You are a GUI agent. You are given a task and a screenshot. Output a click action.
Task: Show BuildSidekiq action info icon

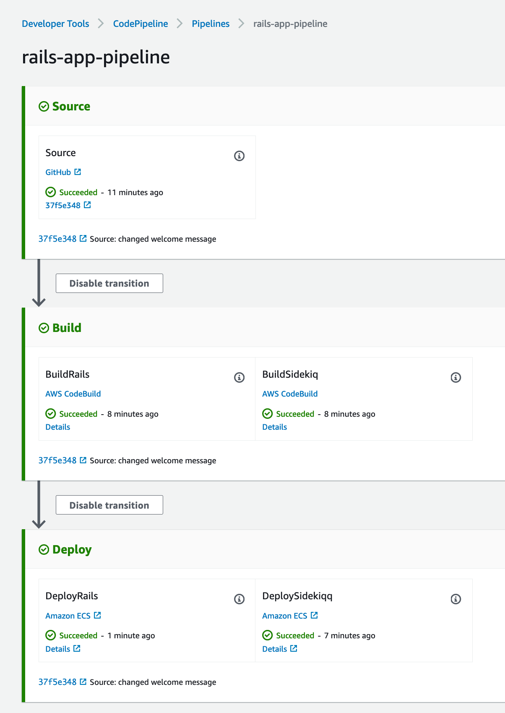456,378
